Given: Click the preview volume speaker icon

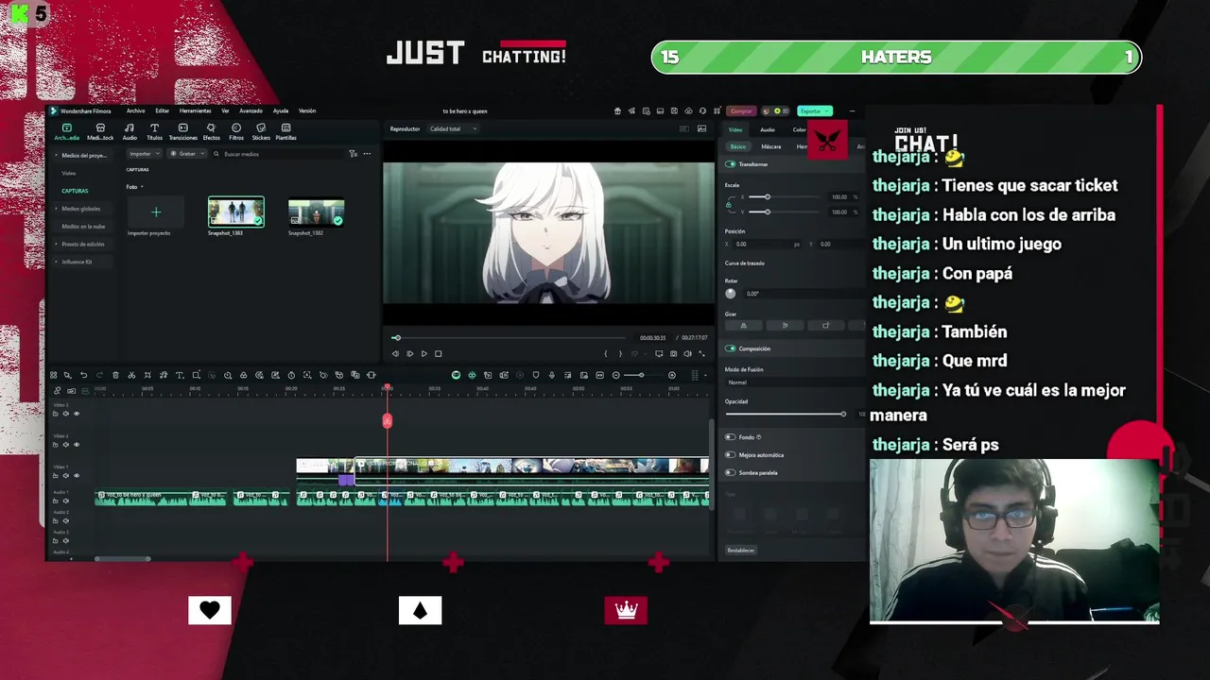Looking at the screenshot, I should tap(687, 353).
